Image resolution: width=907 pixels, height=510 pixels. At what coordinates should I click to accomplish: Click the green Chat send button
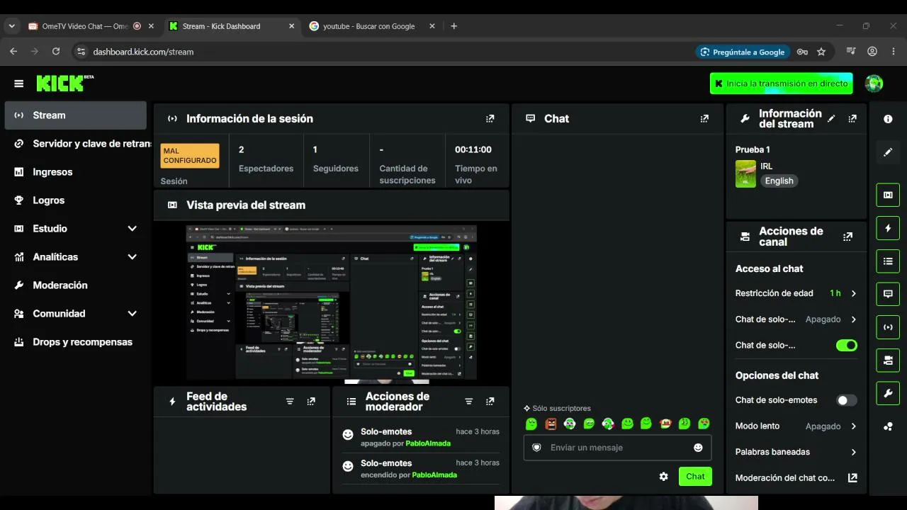click(695, 477)
